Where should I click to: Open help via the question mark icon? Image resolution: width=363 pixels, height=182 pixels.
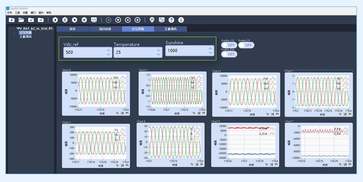(171, 20)
